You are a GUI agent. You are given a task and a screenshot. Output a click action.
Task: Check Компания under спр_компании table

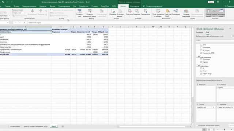pos(201,59)
